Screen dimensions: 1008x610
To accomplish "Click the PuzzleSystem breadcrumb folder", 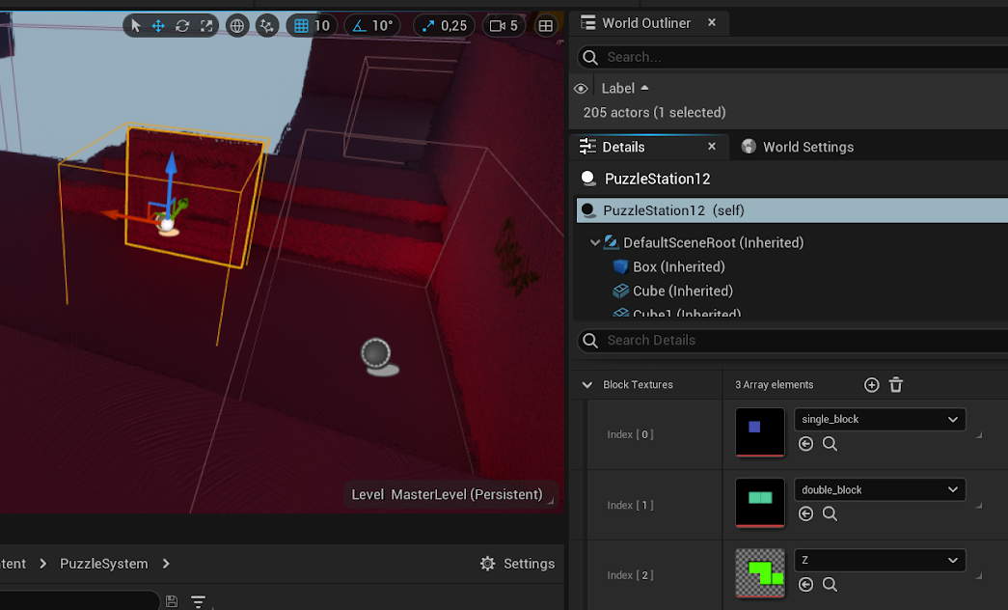I will click(x=103, y=564).
